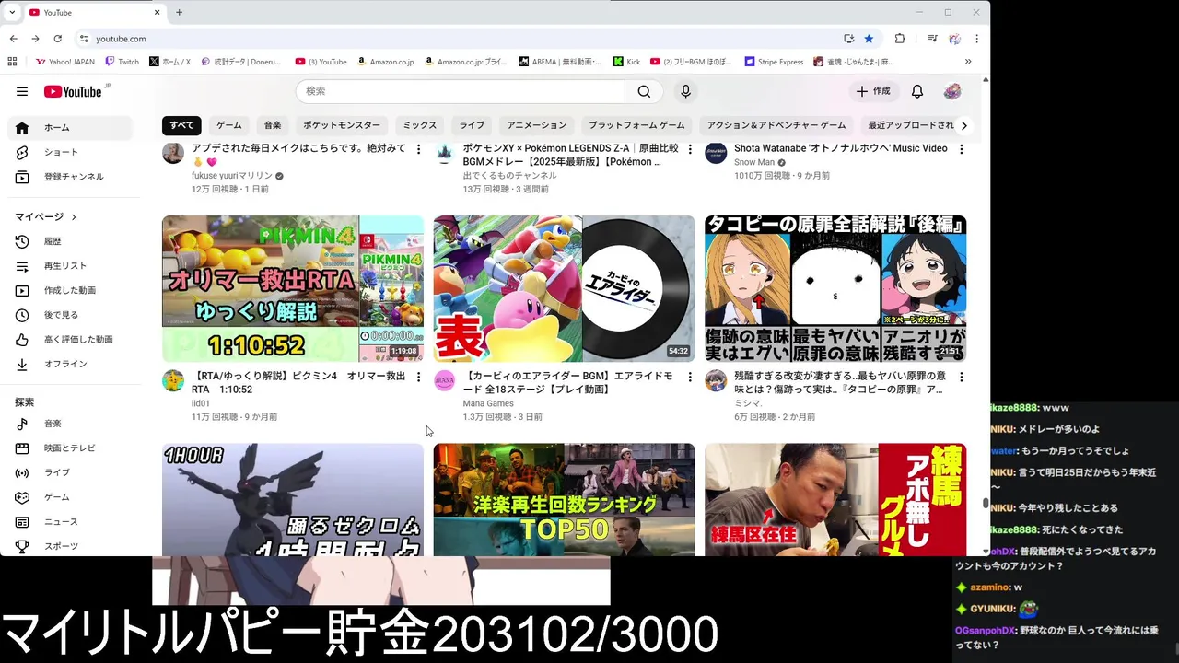The width and height of the screenshot is (1179, 663).
Task: Open the ミシマ. channel link
Action: 748,403
